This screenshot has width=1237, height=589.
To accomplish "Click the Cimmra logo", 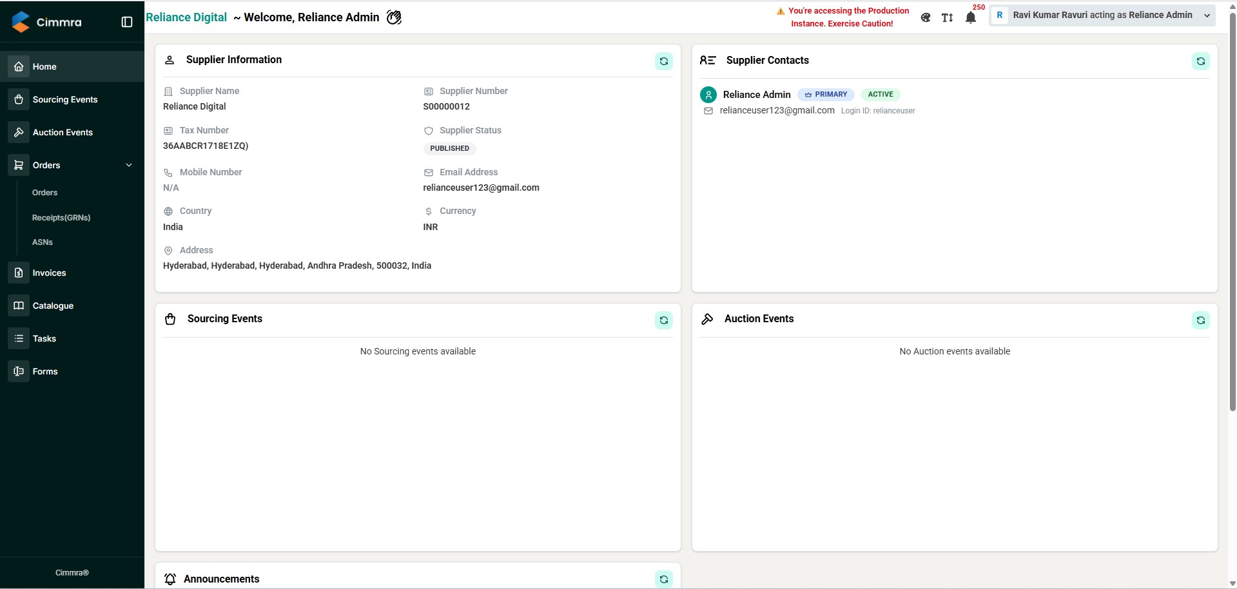I will [x=47, y=22].
